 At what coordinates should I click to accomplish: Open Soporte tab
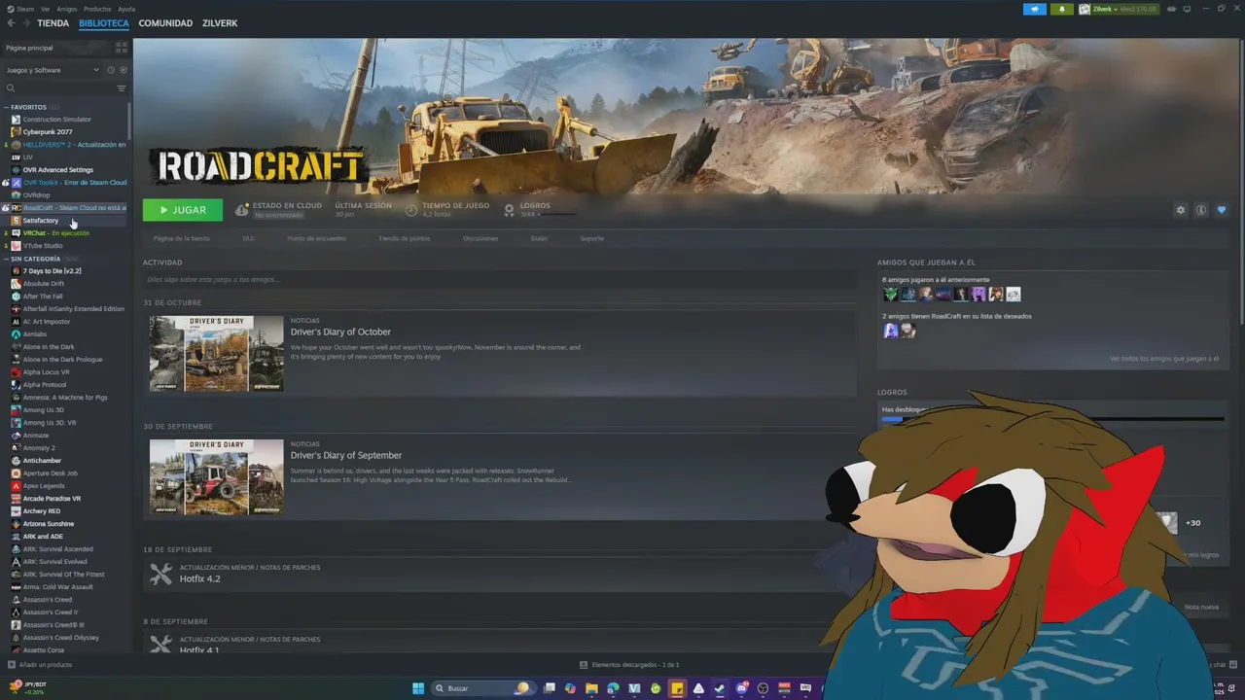(x=591, y=238)
